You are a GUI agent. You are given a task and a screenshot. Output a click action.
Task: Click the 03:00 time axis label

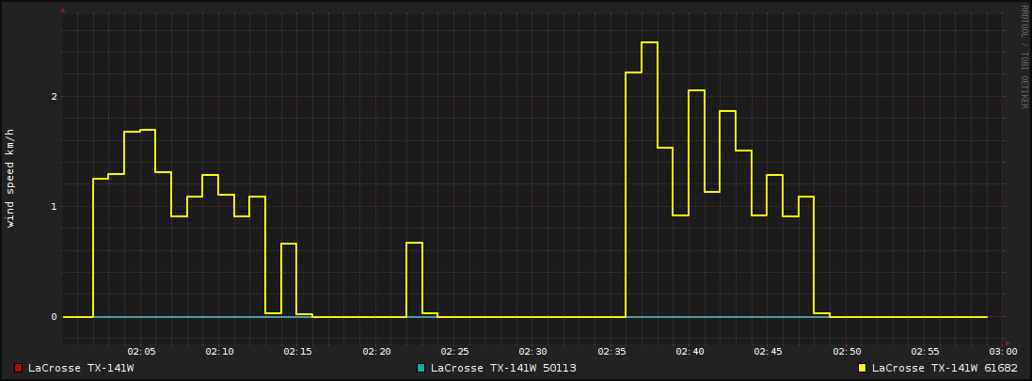pos(1003,352)
